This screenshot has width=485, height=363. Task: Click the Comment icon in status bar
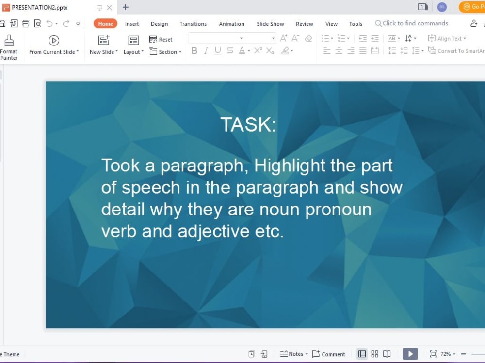pyautogui.click(x=329, y=354)
